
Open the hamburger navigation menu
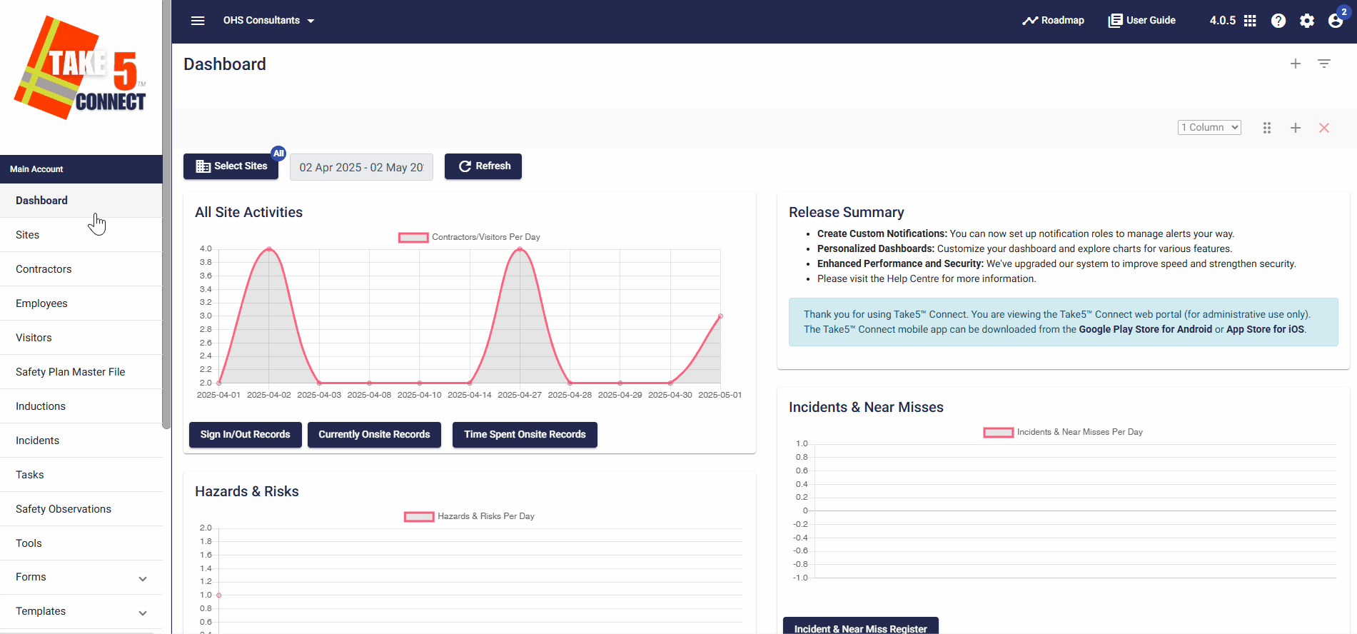point(198,21)
